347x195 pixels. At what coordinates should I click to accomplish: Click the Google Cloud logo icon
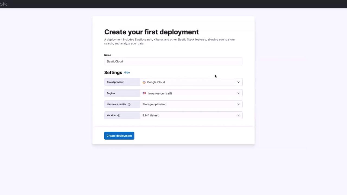[x=144, y=82]
